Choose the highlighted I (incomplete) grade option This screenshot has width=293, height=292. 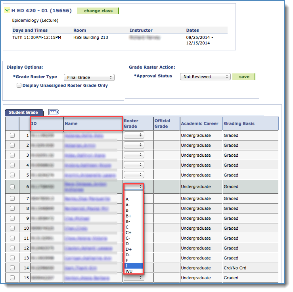tap(134, 266)
